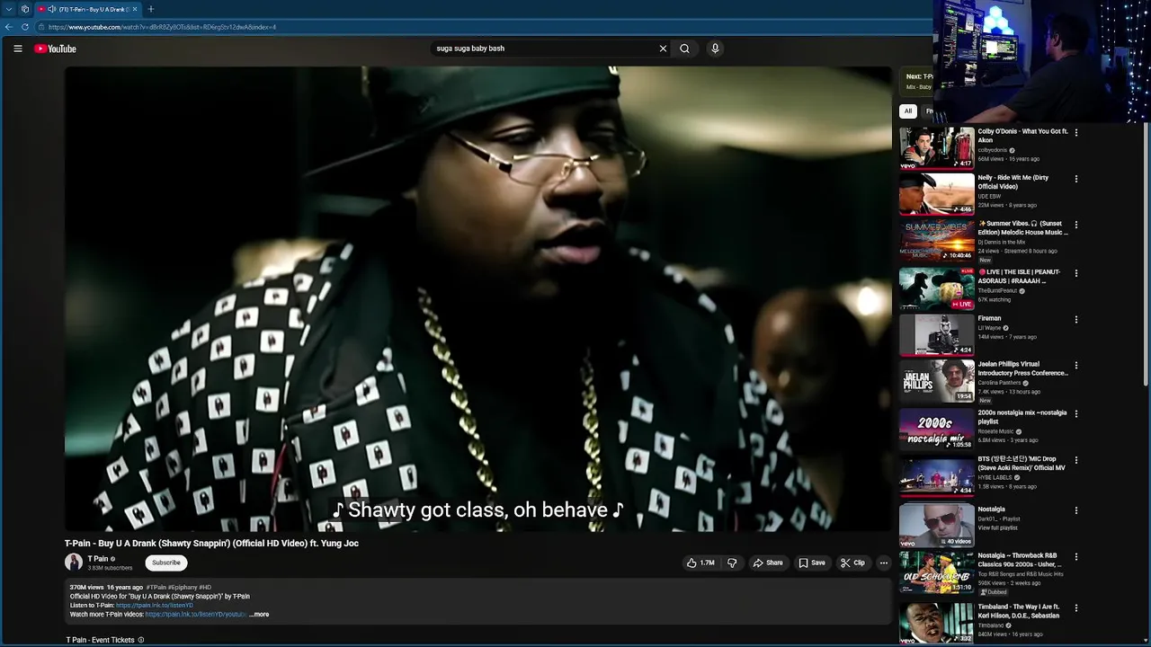
Task: Open T-Pain channel avatar
Action: pyautogui.click(x=74, y=563)
